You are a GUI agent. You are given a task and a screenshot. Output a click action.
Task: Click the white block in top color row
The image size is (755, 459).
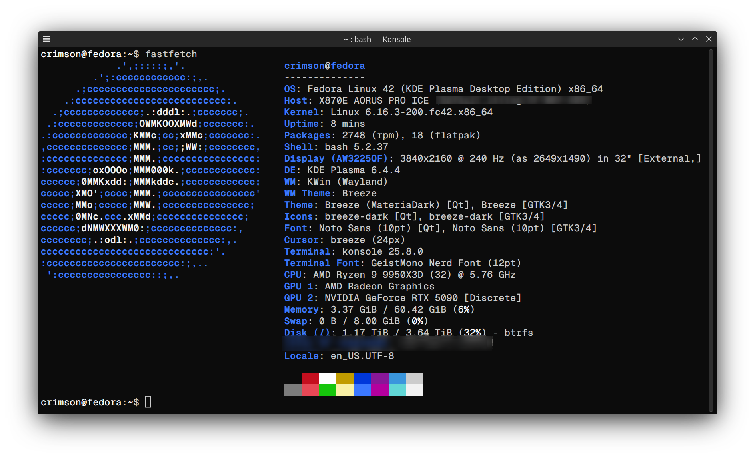click(328, 378)
